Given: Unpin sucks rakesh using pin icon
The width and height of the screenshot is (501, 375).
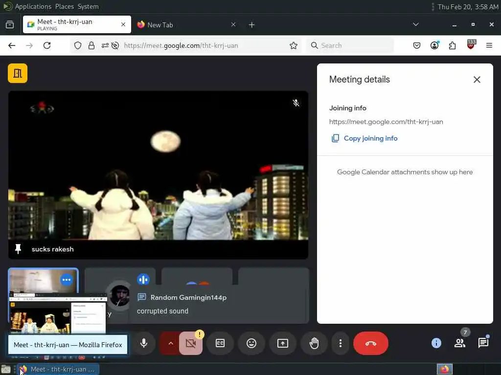Looking at the screenshot, I should pyautogui.click(x=18, y=249).
